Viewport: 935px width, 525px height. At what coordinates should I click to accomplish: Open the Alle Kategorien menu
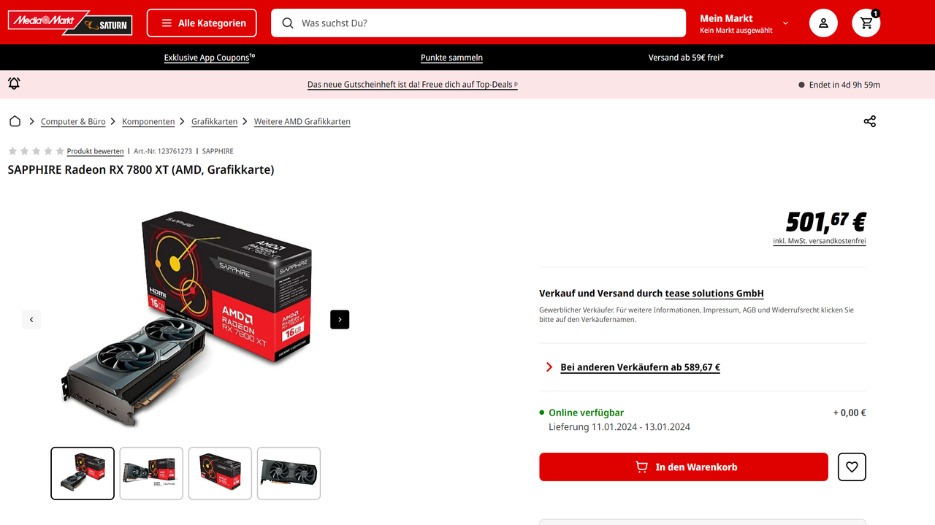(x=202, y=23)
